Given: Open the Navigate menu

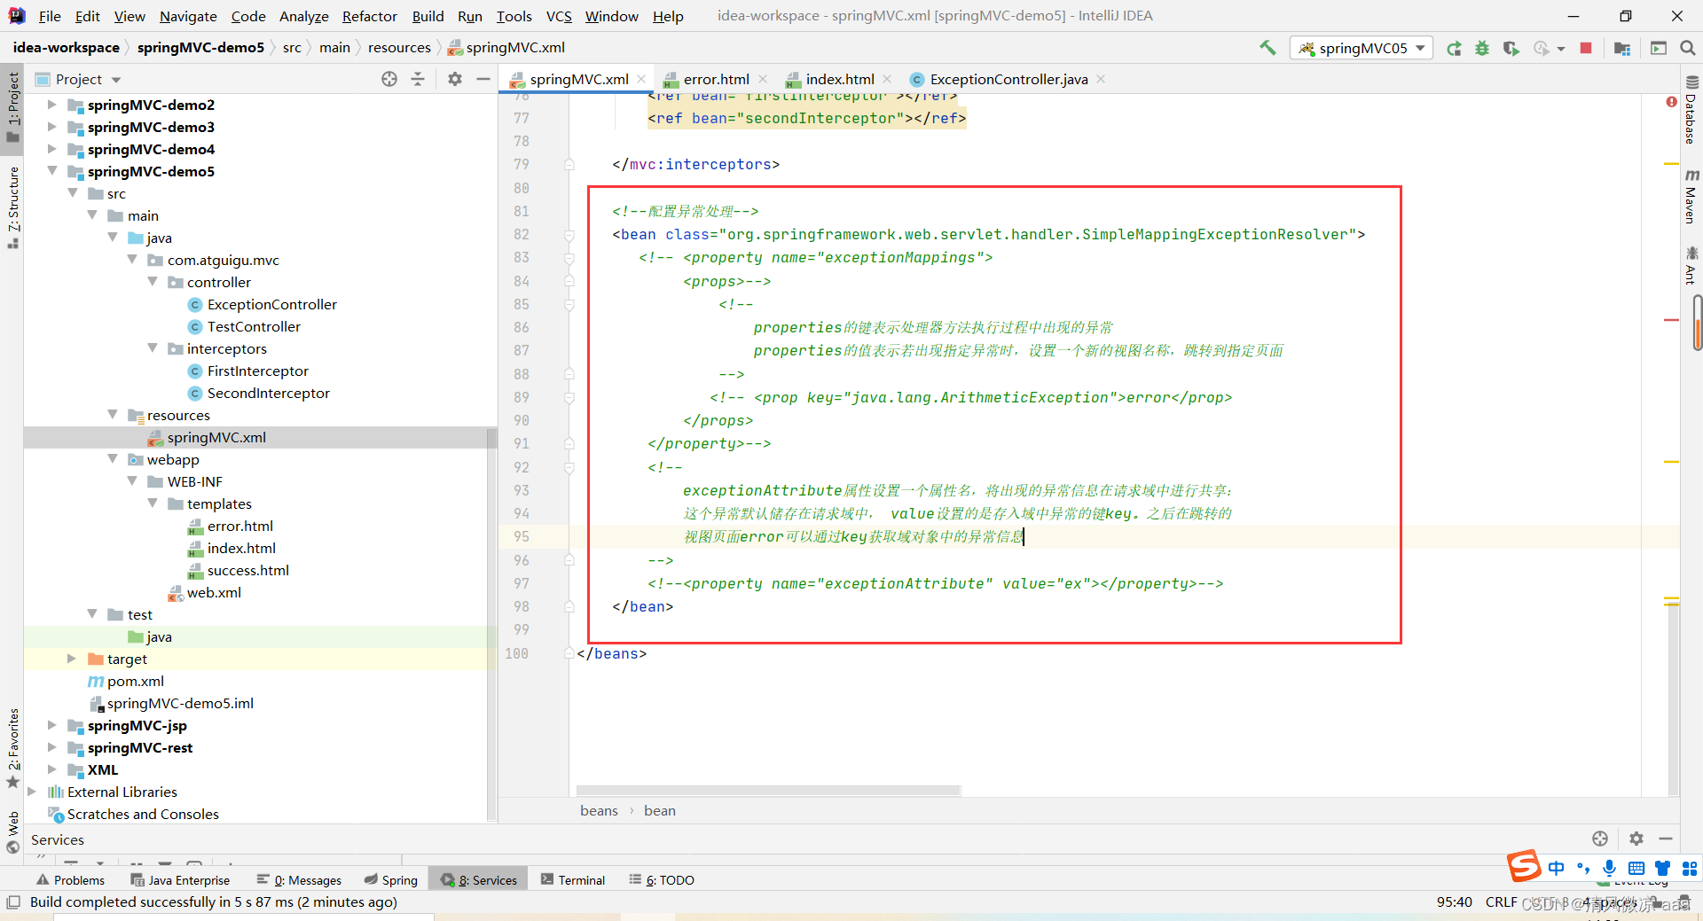Looking at the screenshot, I should pos(188,16).
